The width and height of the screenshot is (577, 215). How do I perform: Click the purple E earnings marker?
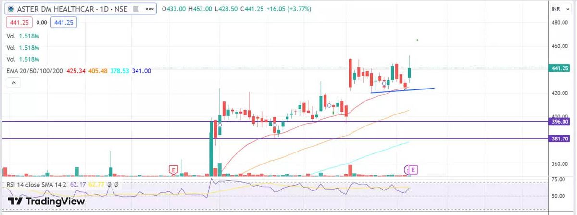414,169
